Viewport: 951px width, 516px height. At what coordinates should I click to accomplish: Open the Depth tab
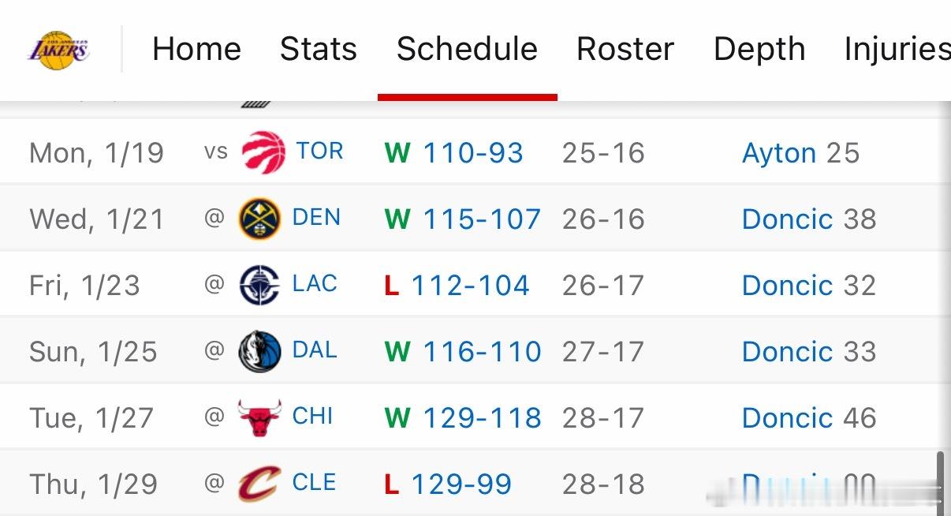[x=759, y=49]
